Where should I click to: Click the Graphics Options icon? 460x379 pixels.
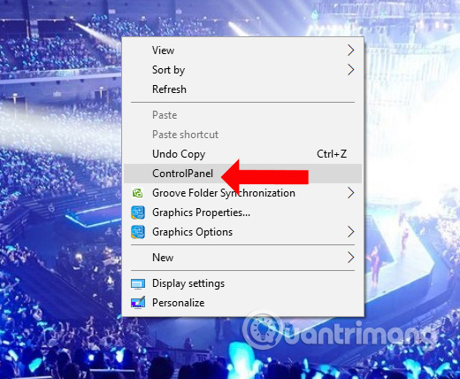pos(138,232)
